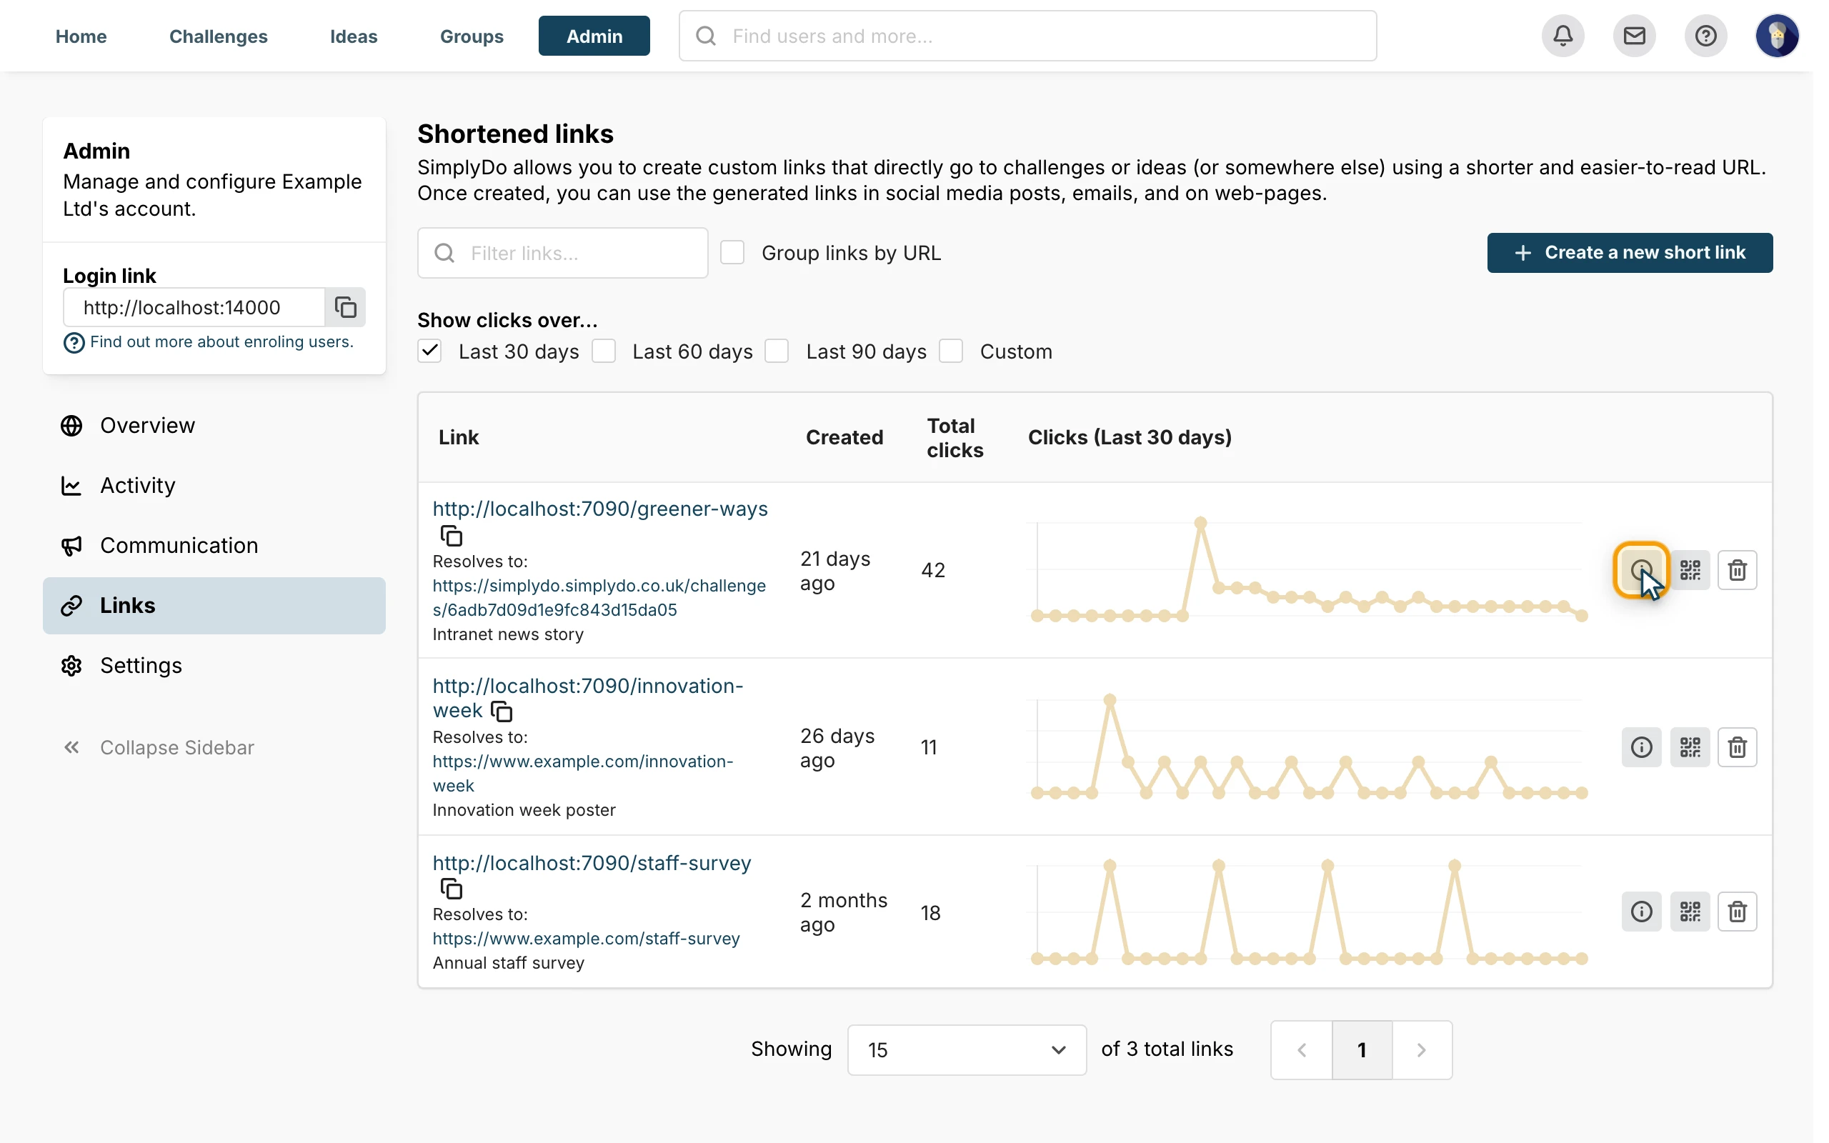1829x1143 pixels.
Task: Show info for greener-ways link
Action: tap(1641, 570)
